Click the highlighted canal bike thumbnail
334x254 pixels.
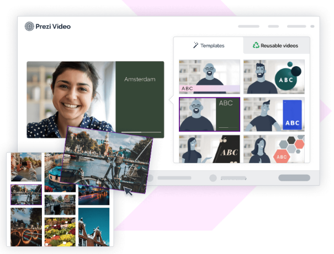[26, 194]
